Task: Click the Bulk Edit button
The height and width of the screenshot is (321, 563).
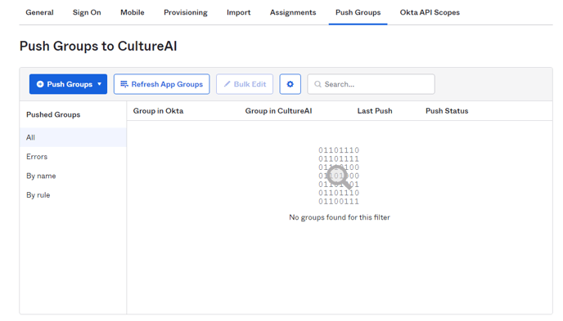Action: 245,84
